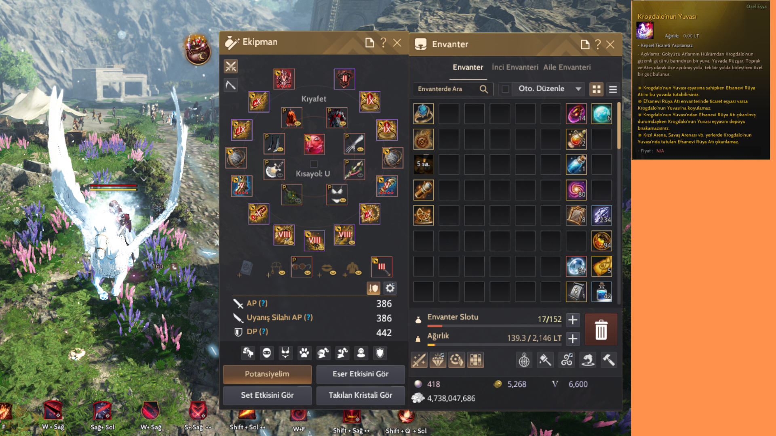Click the Takılan Kristali Gör button
This screenshot has width=776, height=436.
coord(360,396)
